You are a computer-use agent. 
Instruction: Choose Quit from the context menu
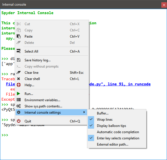(52, 121)
